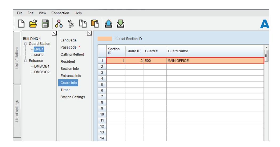The image size is (280, 147).
Task: Copy selection with the two pages icon
Action: click(83, 23)
